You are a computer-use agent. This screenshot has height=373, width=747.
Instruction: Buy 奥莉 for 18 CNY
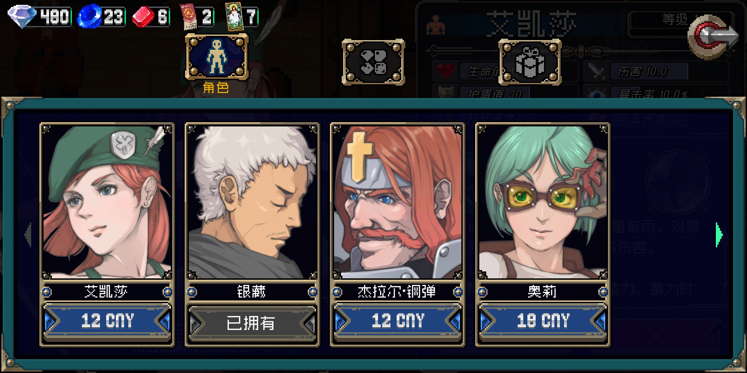click(543, 321)
